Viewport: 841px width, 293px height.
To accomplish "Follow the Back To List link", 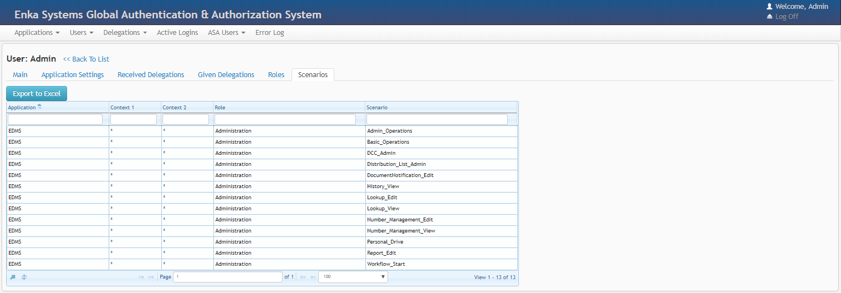I will pyautogui.click(x=86, y=59).
